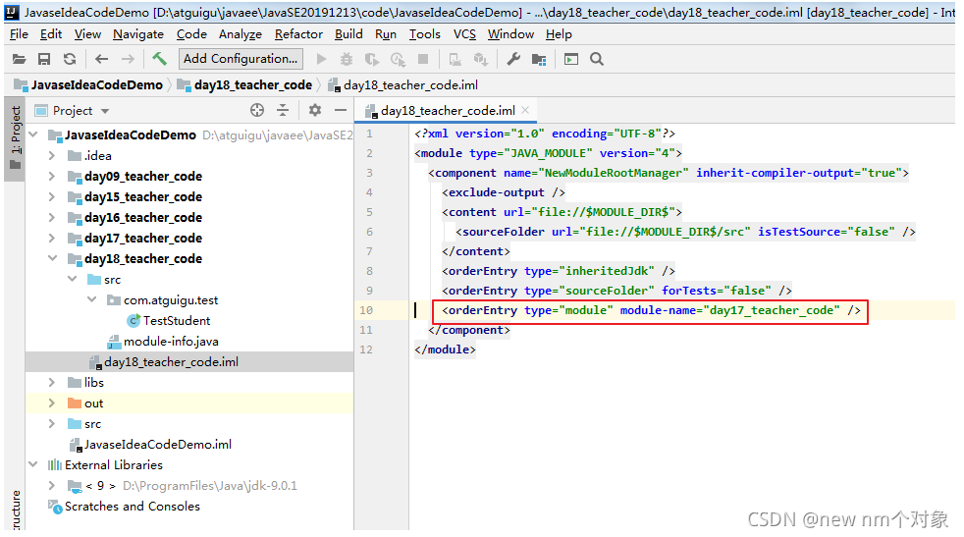Select module-info.java in tree

pos(163,342)
